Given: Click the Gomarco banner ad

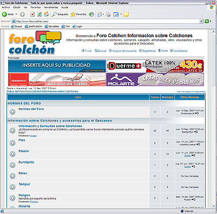Looking at the screenshot, I should click(x=57, y=79).
